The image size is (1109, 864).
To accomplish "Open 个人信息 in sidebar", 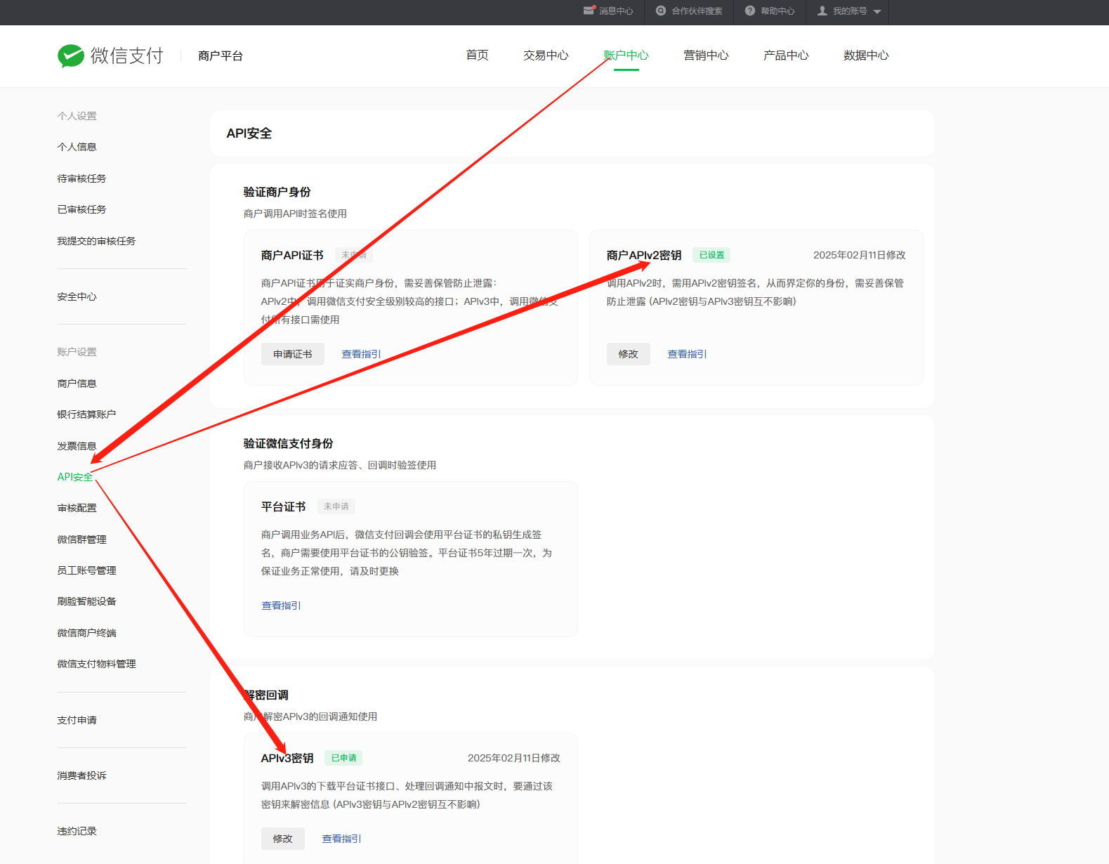I will pyautogui.click(x=77, y=147).
